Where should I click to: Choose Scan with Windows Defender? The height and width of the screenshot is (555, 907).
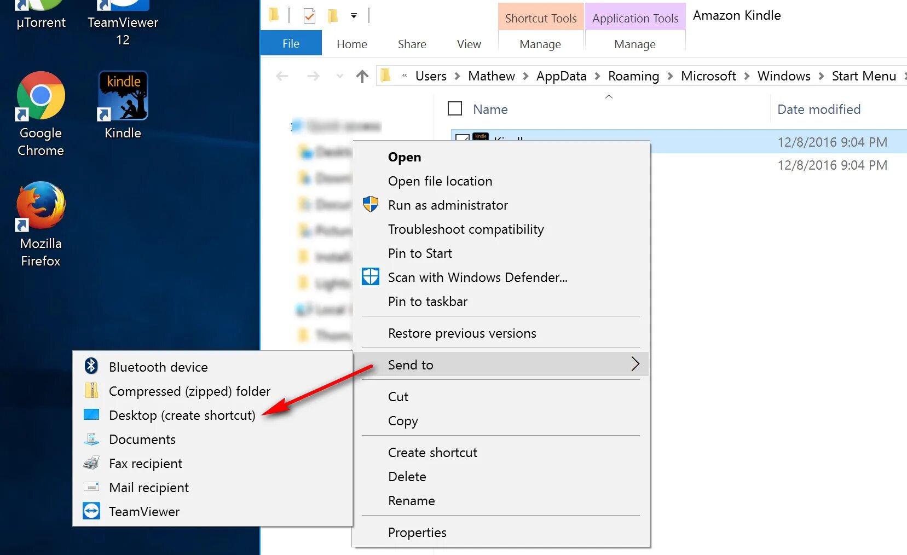pos(500,277)
